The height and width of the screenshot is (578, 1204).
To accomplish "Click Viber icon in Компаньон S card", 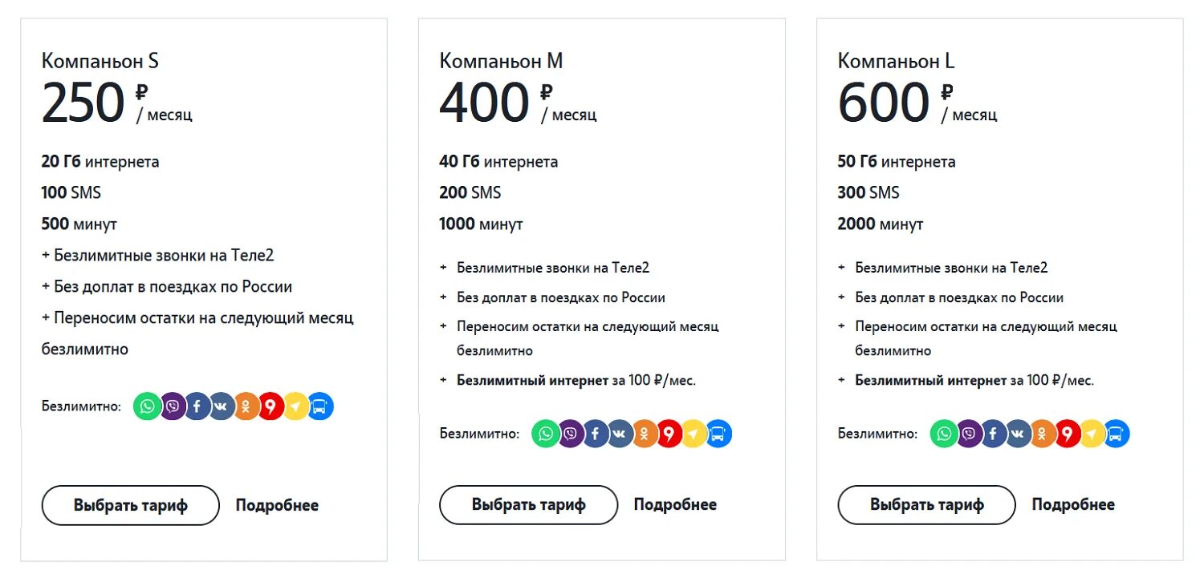I will tap(173, 406).
